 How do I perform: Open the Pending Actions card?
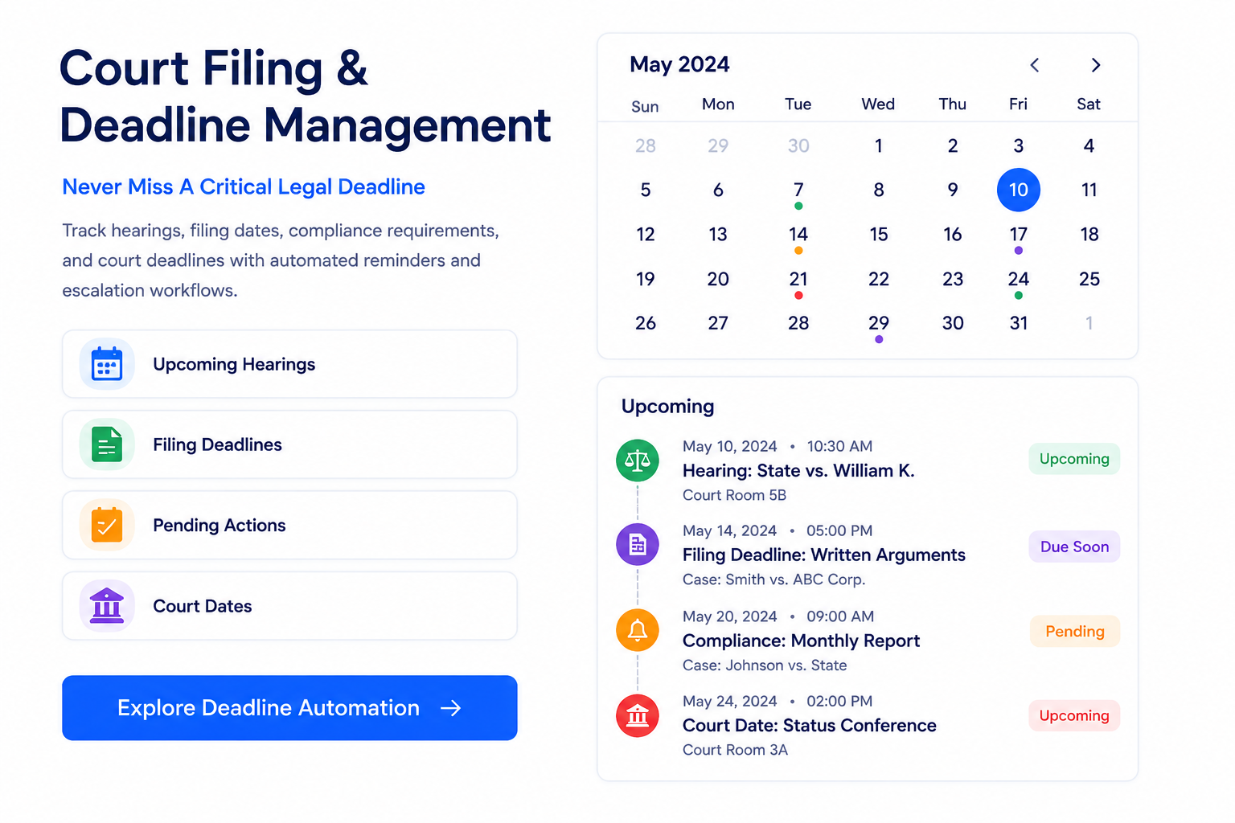[x=289, y=525]
